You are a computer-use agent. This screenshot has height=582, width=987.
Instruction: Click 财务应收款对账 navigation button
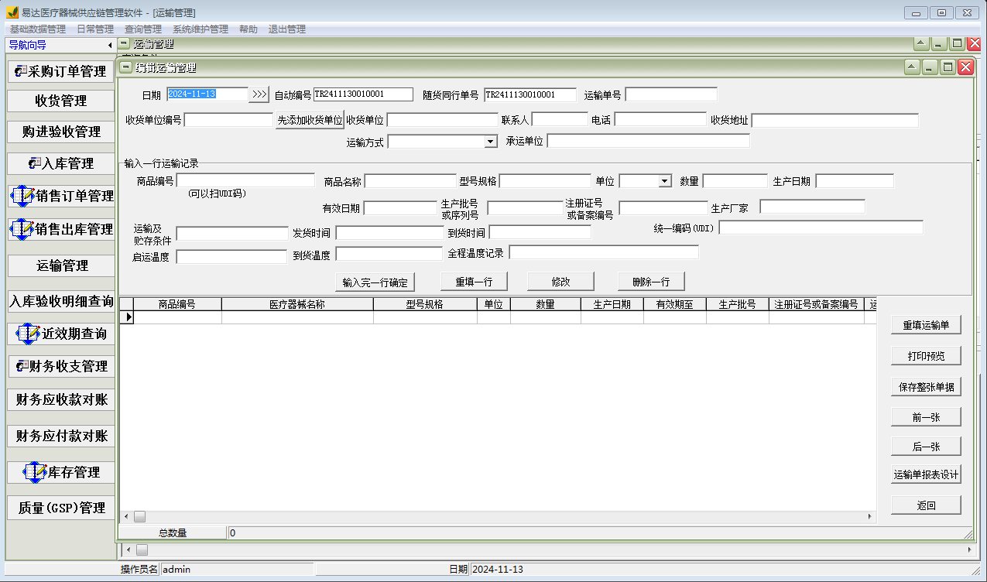[x=60, y=400]
